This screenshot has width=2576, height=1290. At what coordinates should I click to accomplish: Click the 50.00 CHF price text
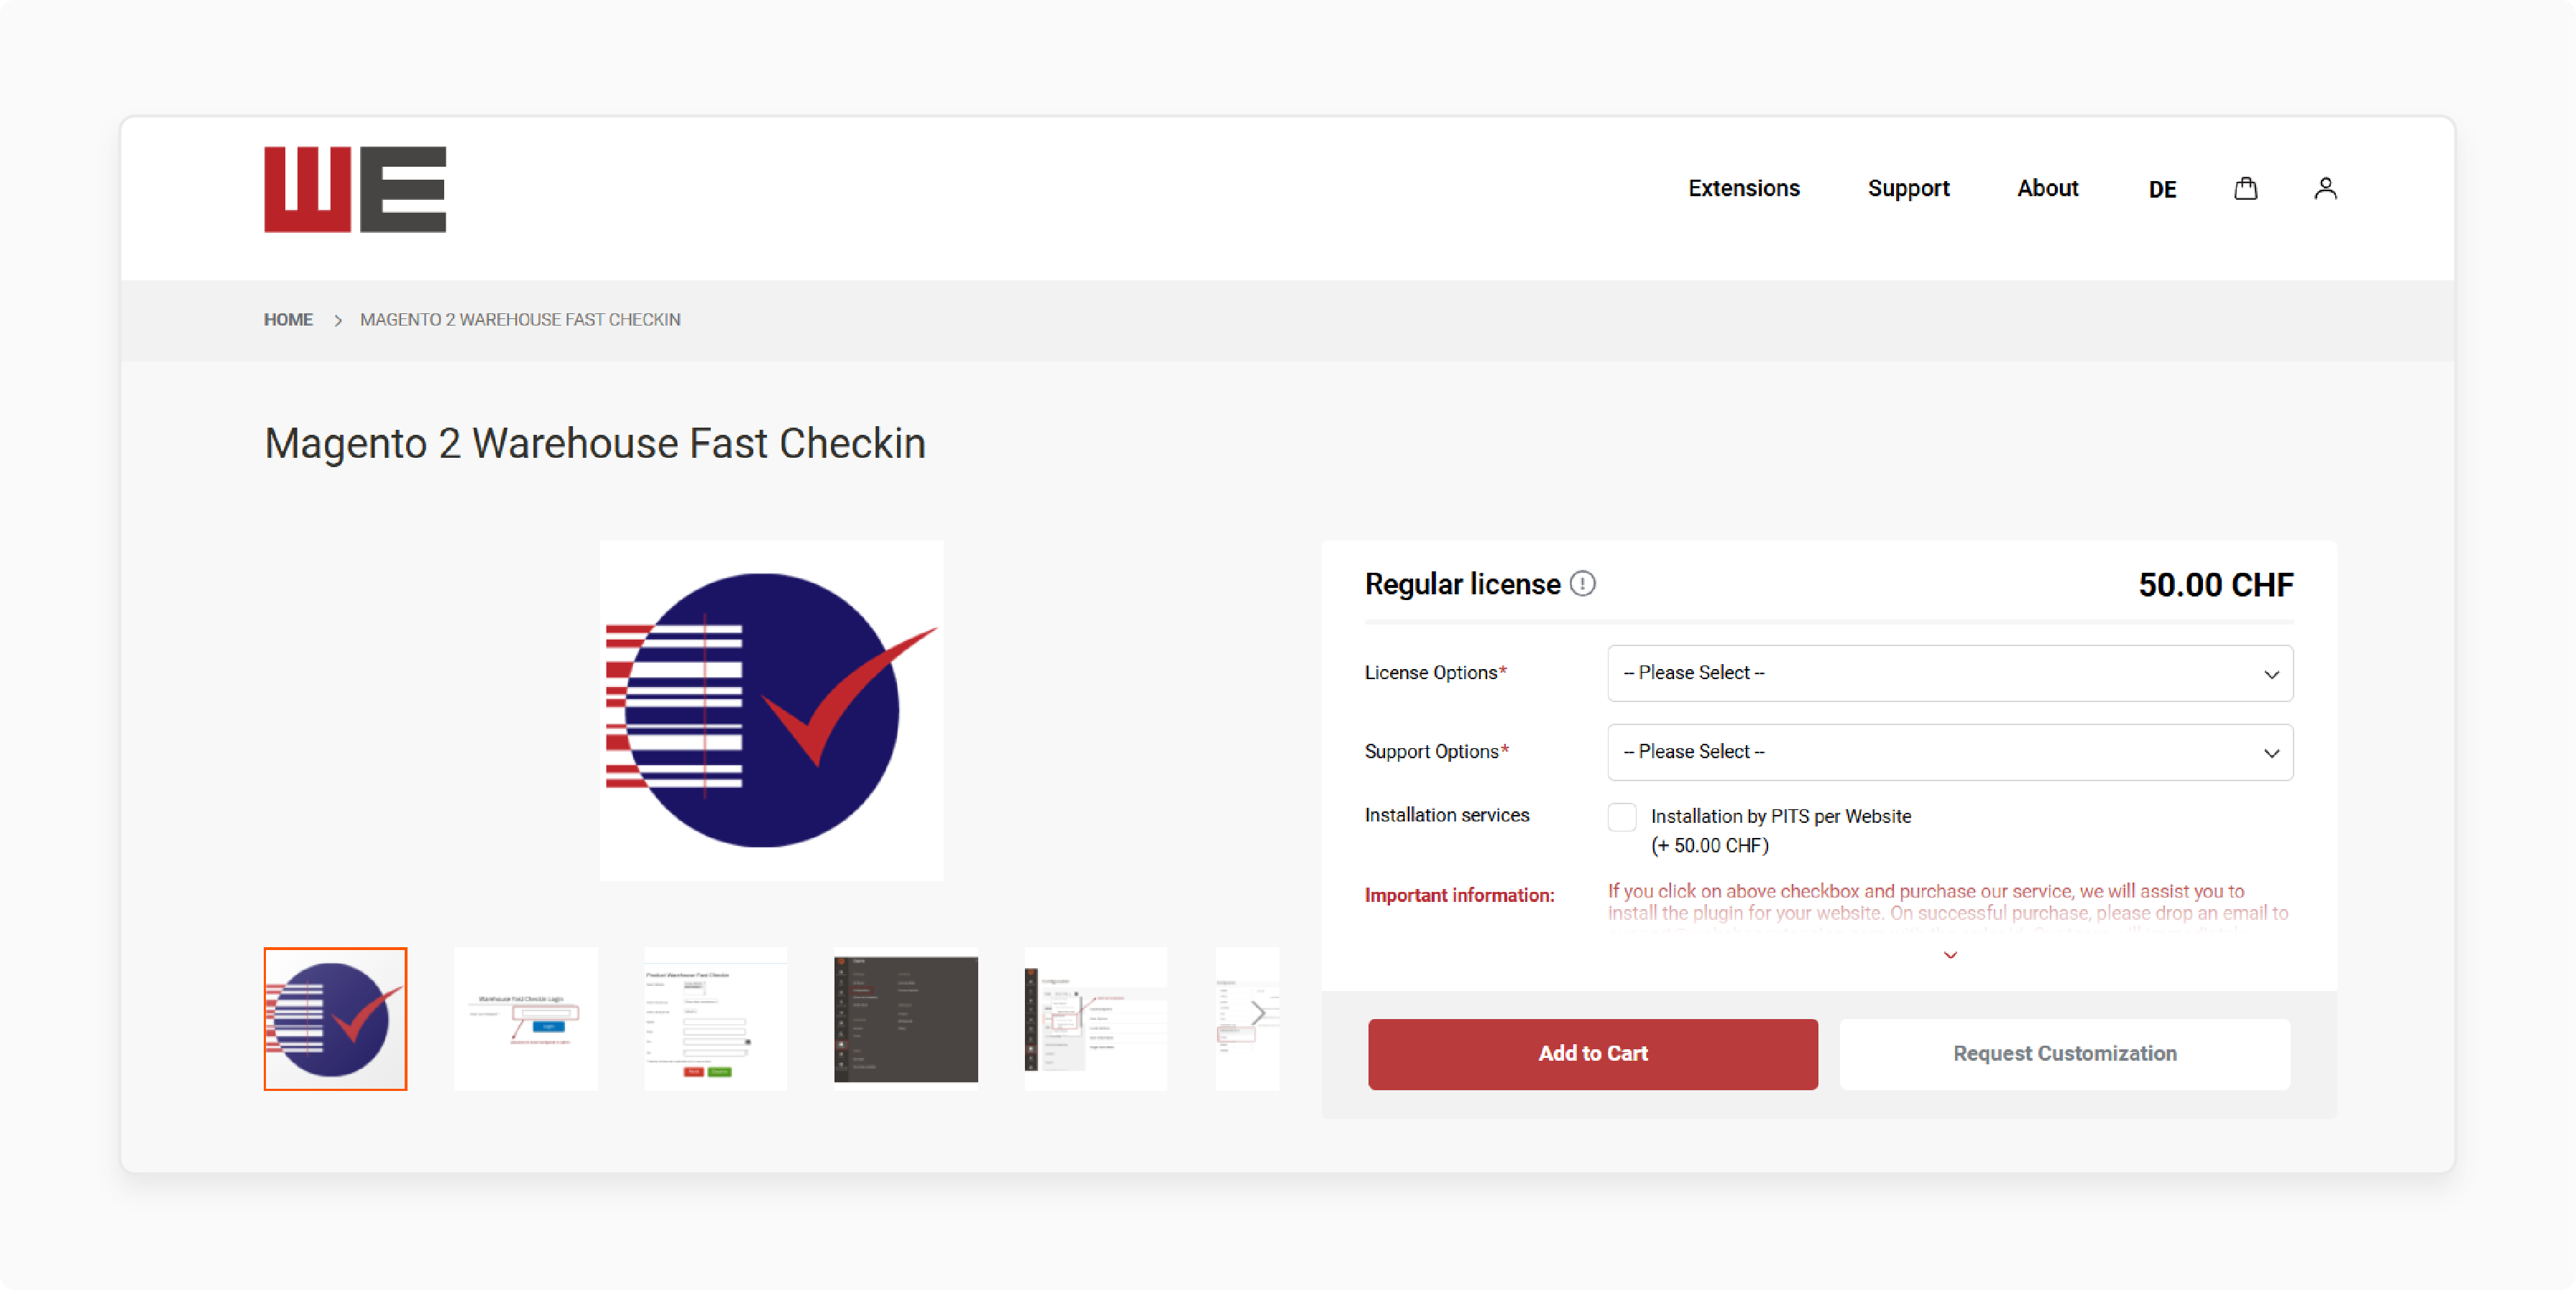[2216, 585]
